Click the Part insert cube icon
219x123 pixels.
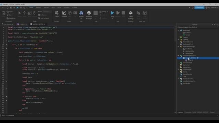click(x=70, y=13)
